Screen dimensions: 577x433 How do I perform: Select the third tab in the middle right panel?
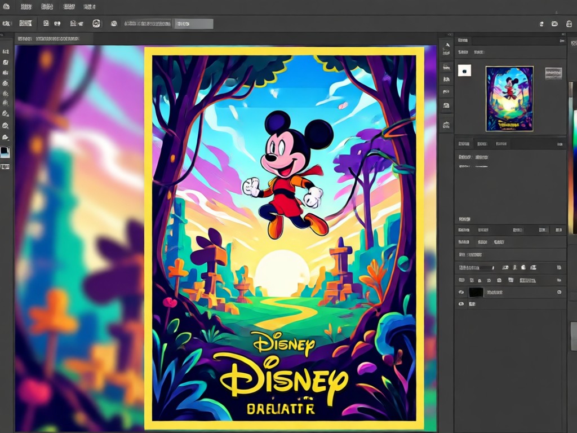(501, 144)
